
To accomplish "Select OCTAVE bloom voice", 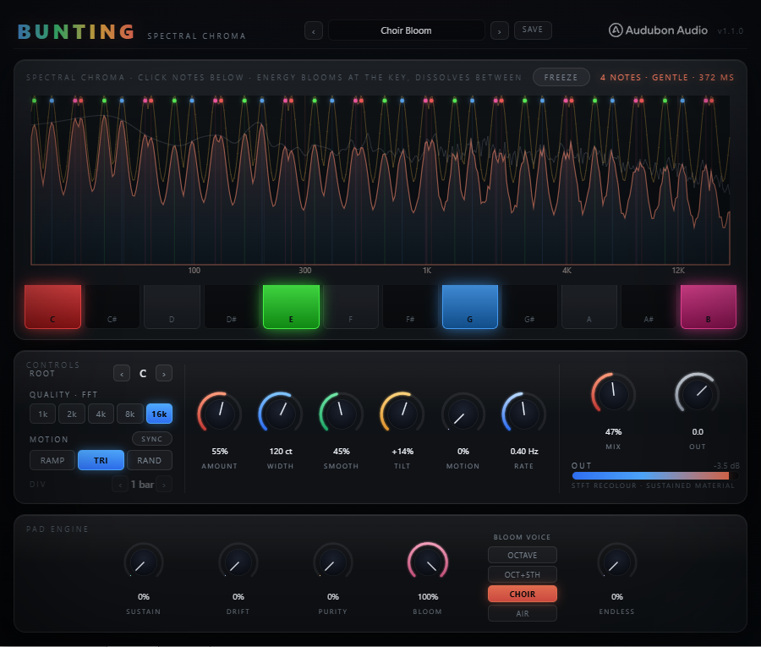I will [x=523, y=555].
